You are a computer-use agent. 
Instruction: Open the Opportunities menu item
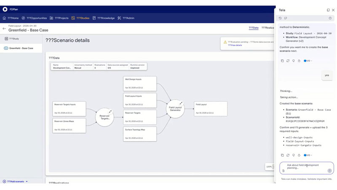[x=34, y=18]
